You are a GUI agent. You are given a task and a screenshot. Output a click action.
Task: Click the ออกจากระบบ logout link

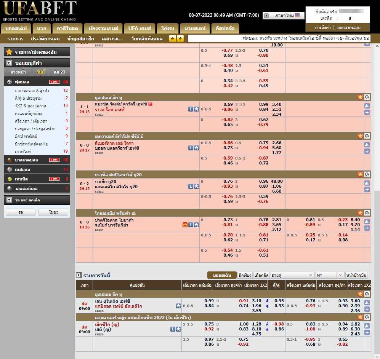(x=349, y=27)
